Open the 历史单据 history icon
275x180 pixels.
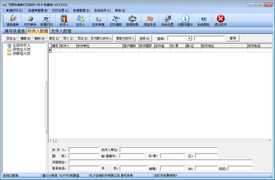(98, 20)
